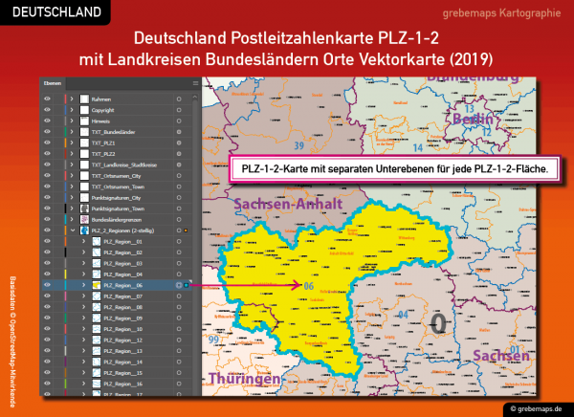Click target circle of PLZ_Region__10 layer
The image size is (574, 417).
pos(180,326)
